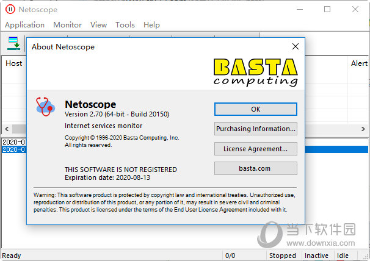View the License Agreement
Viewport: 370px width, 261px height.
point(256,149)
